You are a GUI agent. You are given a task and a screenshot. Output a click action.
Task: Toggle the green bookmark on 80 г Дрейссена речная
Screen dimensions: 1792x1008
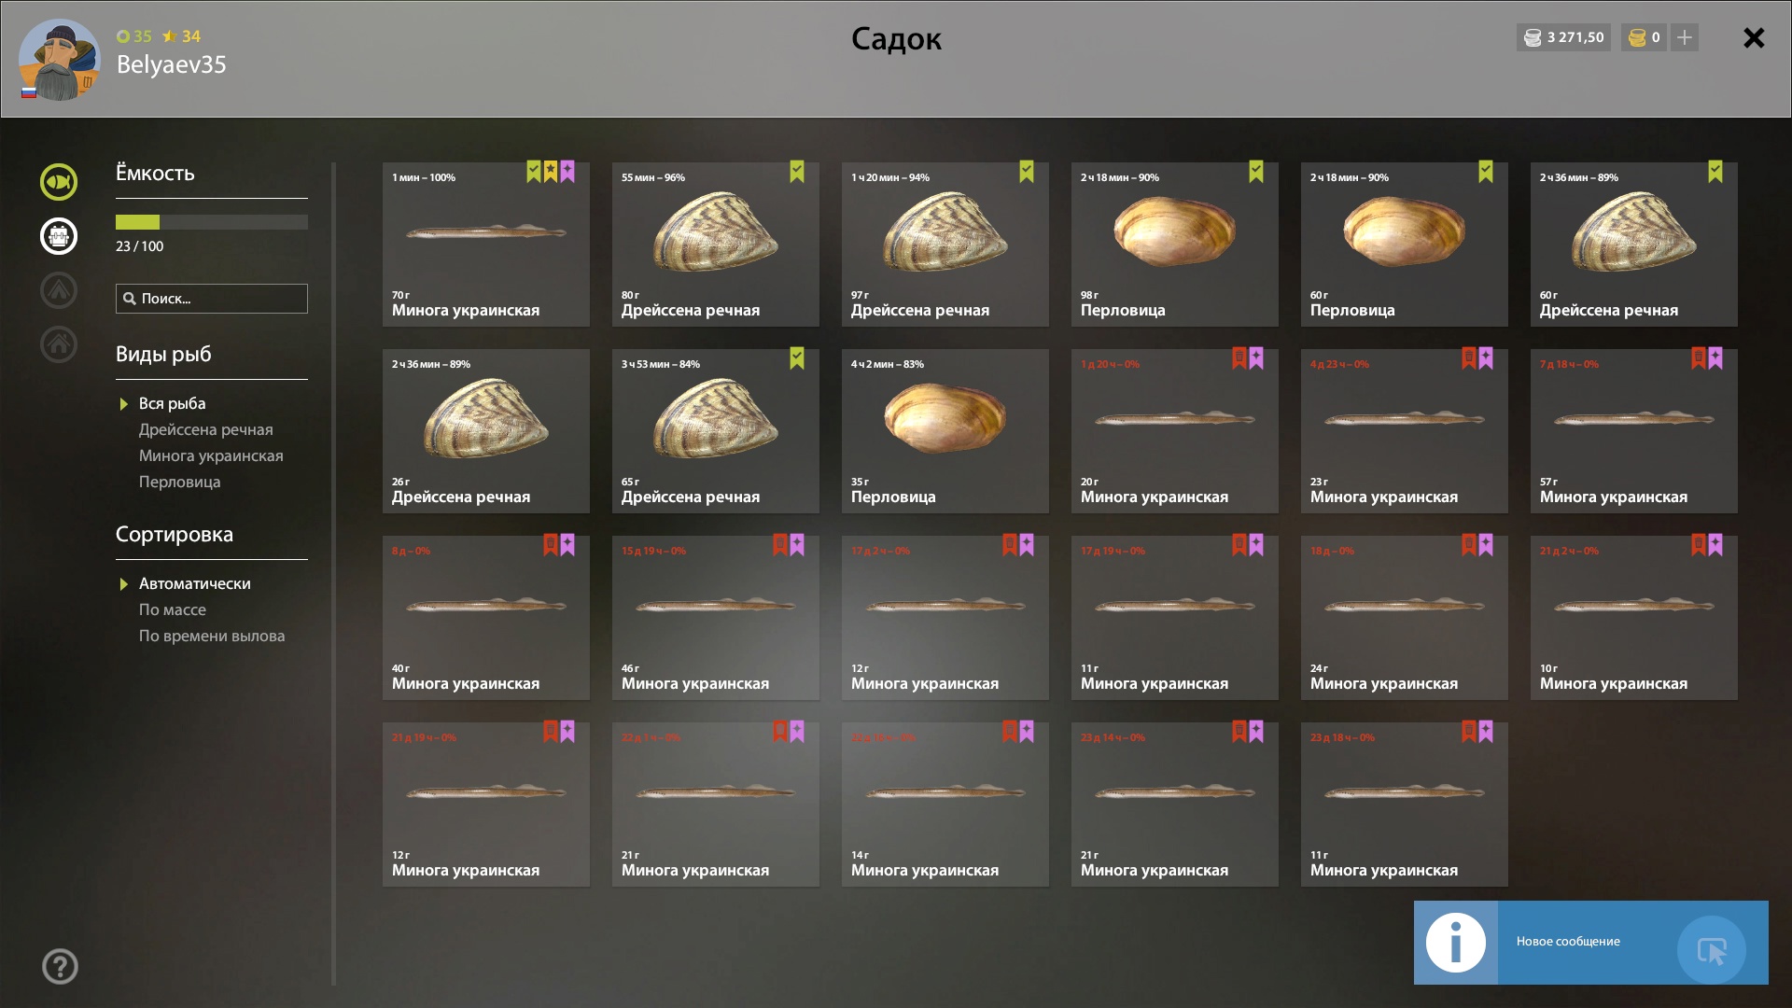(797, 172)
